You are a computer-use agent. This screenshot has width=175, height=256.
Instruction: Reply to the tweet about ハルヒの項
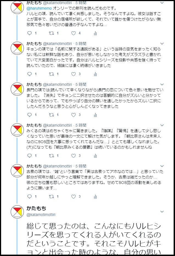click(x=29, y=33)
